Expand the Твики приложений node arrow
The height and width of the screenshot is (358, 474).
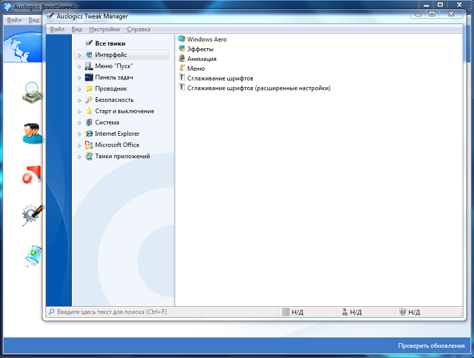click(x=79, y=157)
